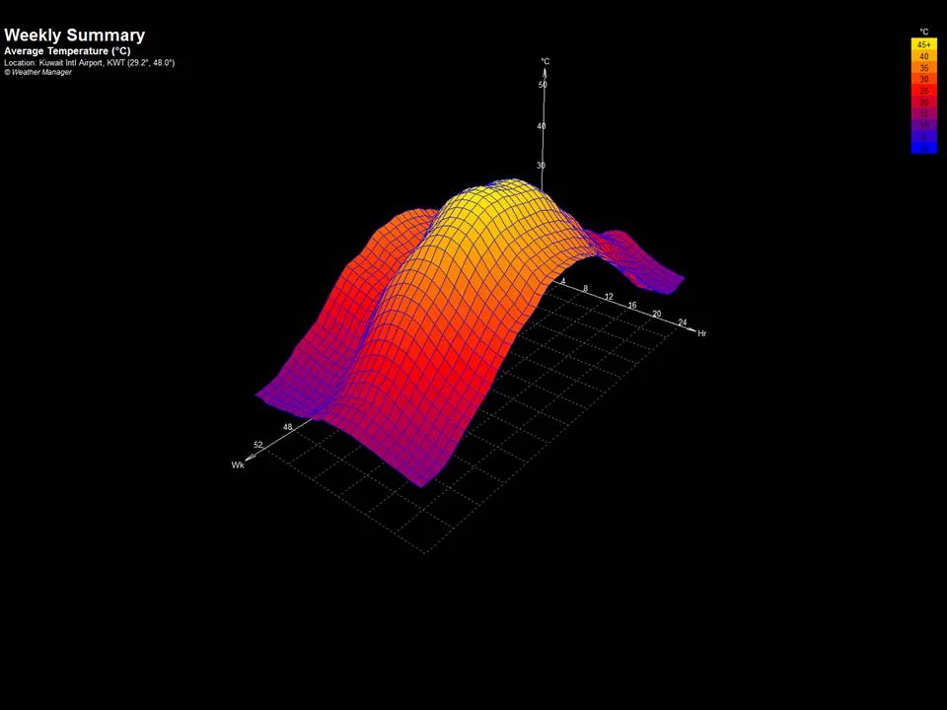Image resolution: width=947 pixels, height=710 pixels.
Task: Click the '© Weather Manager' credit text
Action: click(x=37, y=72)
